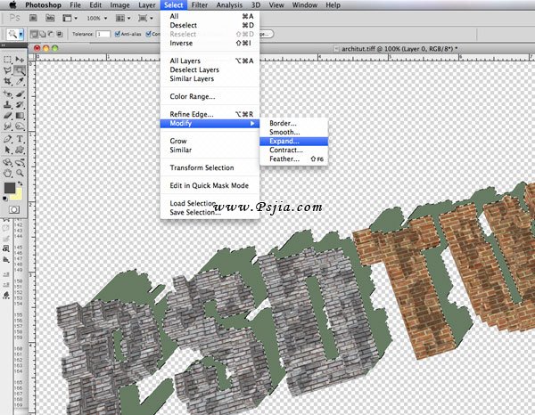
Task: Toggle Quick Mask mode icon
Action: pyautogui.click(x=13, y=209)
